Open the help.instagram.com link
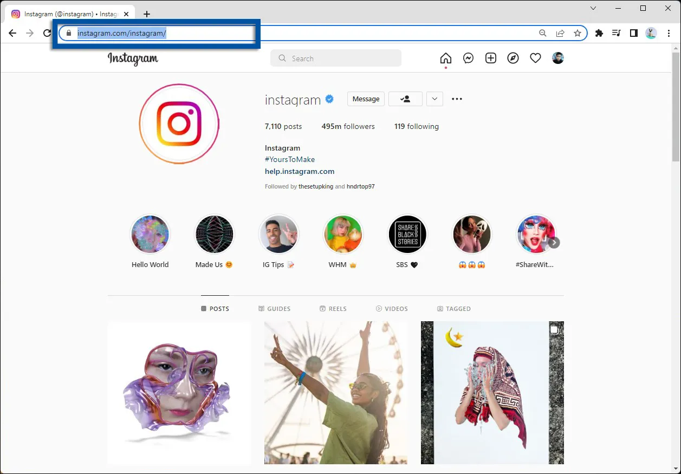 [300, 171]
